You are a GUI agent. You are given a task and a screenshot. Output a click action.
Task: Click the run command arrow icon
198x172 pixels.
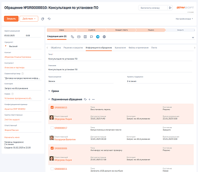pos(170,8)
